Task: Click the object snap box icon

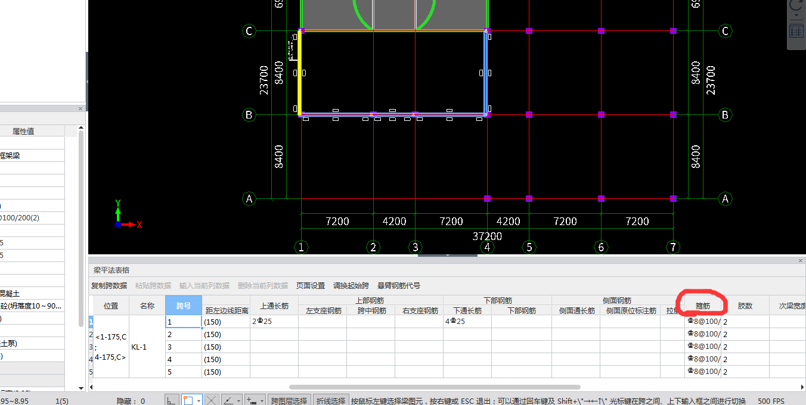Action: click(x=188, y=401)
